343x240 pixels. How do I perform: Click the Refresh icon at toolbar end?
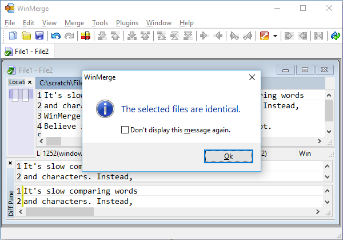tap(335, 36)
